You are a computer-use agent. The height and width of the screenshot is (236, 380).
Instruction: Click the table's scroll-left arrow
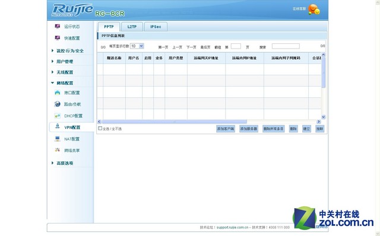point(99,122)
